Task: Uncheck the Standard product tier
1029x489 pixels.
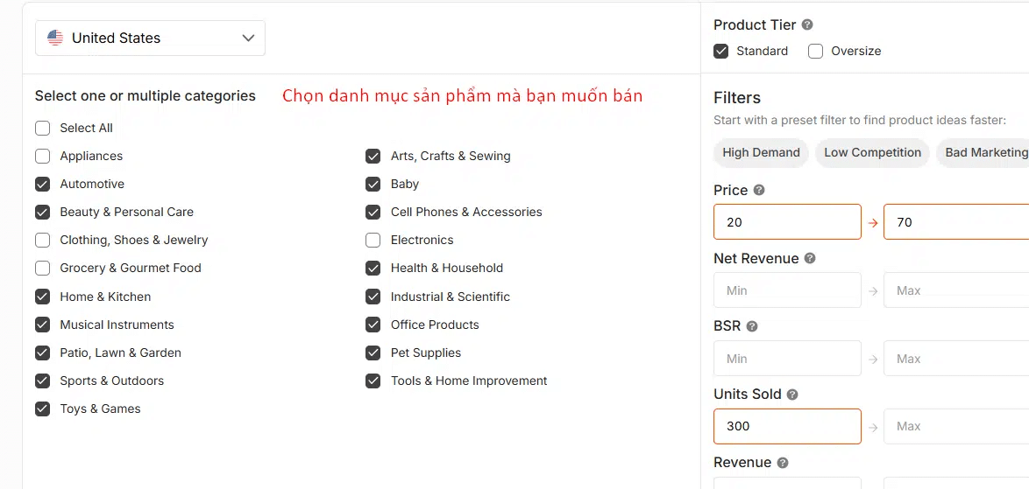Action: pyautogui.click(x=721, y=51)
